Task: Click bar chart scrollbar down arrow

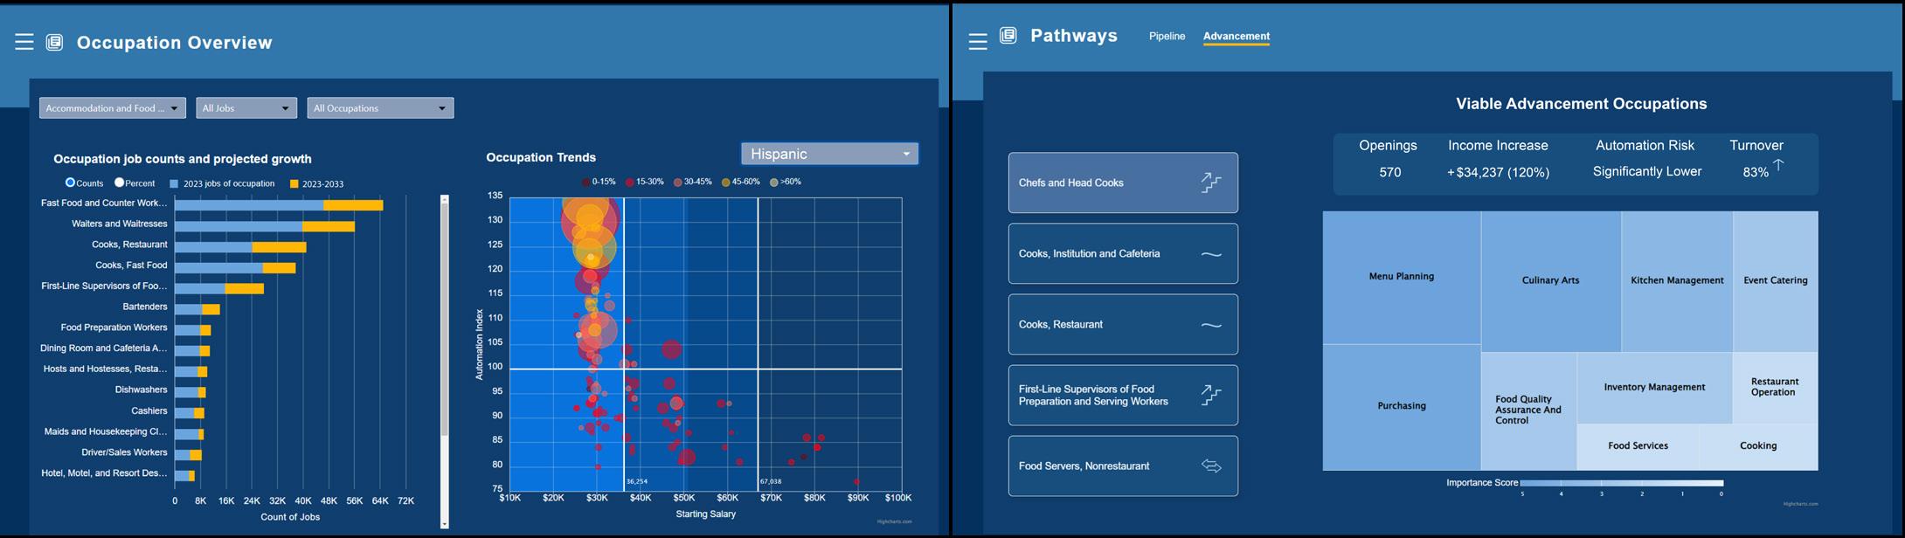Action: 444,524
